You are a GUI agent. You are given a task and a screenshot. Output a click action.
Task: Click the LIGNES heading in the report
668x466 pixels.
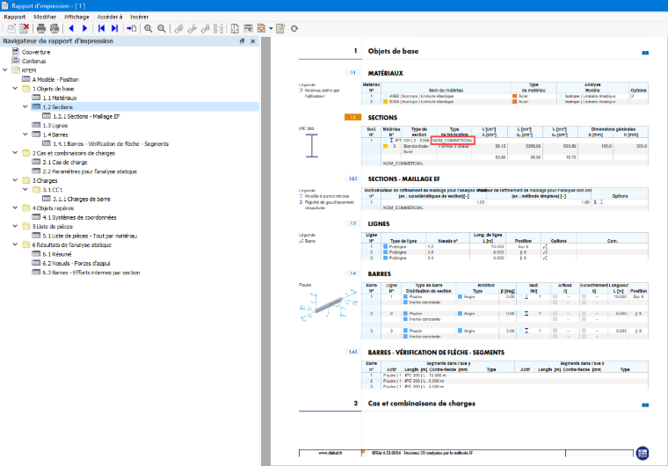coord(379,223)
